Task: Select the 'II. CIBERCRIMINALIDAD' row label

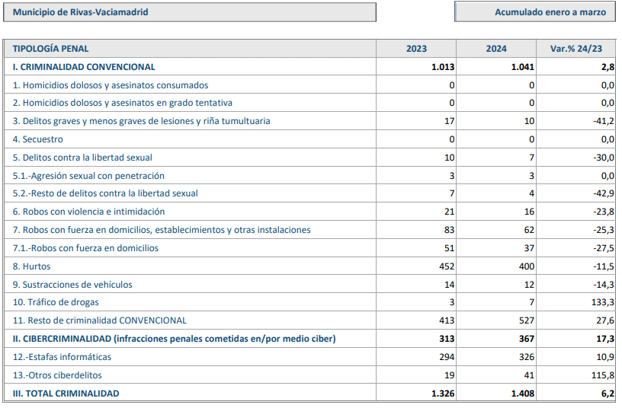Action: tap(174, 339)
